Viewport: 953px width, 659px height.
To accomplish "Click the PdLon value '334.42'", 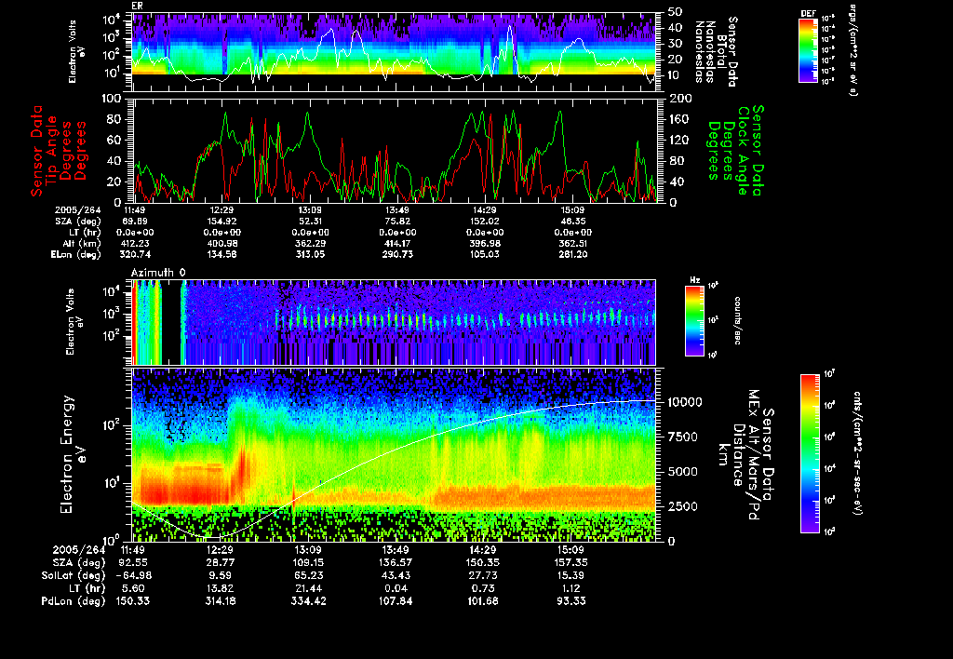I will [x=308, y=601].
